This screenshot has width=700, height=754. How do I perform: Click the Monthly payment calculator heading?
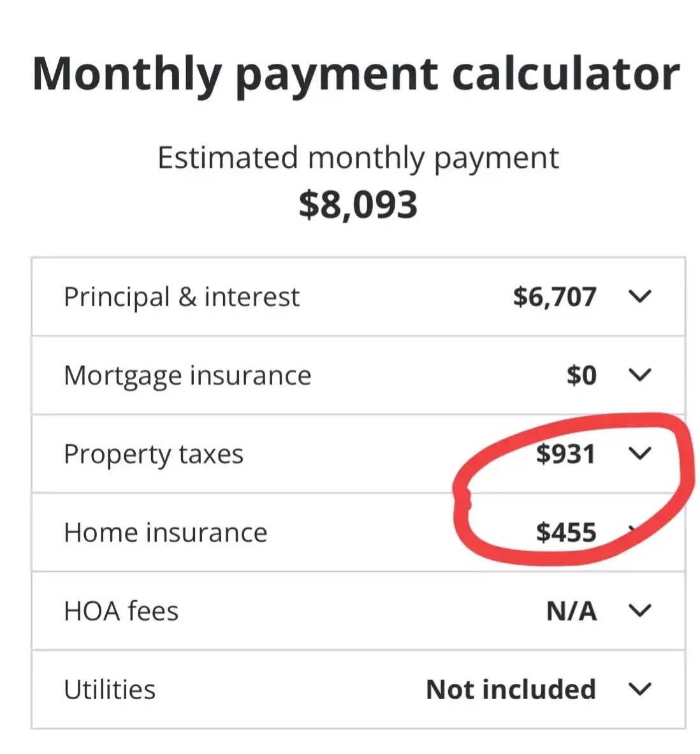point(356,74)
